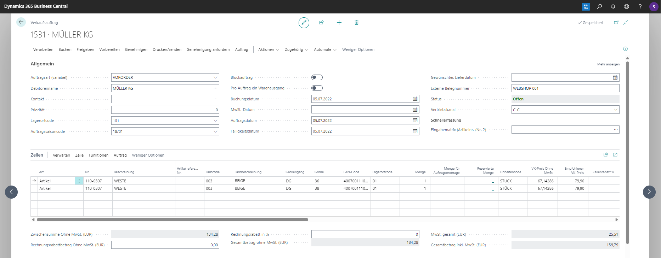Open search with magnifier icon
The width and height of the screenshot is (661, 258).
click(599, 6)
